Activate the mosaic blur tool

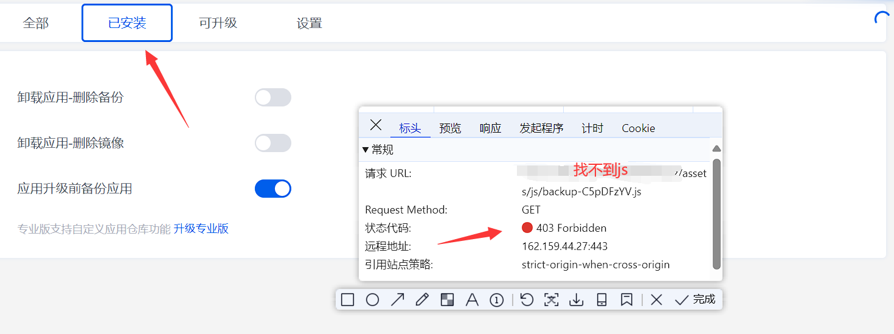coord(447,299)
